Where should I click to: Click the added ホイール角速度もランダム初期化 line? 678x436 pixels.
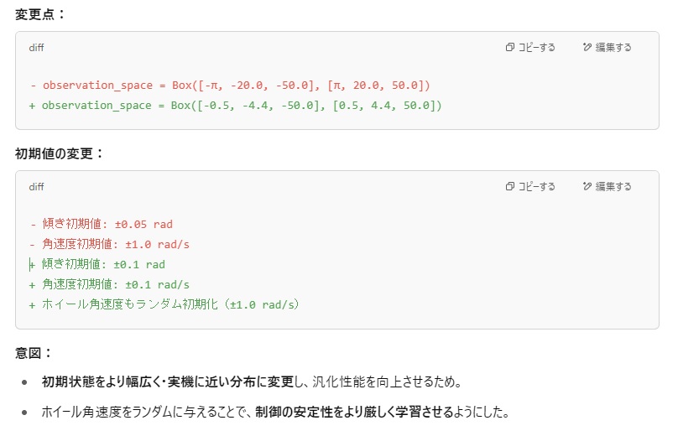(x=164, y=304)
